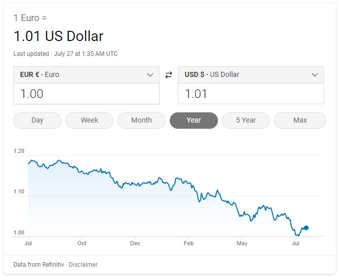Click the Dollar amount field showing 1.01

click(251, 94)
